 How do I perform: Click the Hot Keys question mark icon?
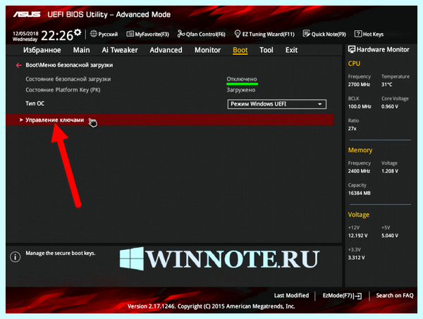point(357,34)
